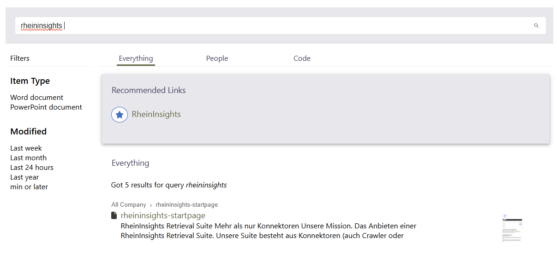
Task: Click the Item Type heading
Action: (x=30, y=81)
